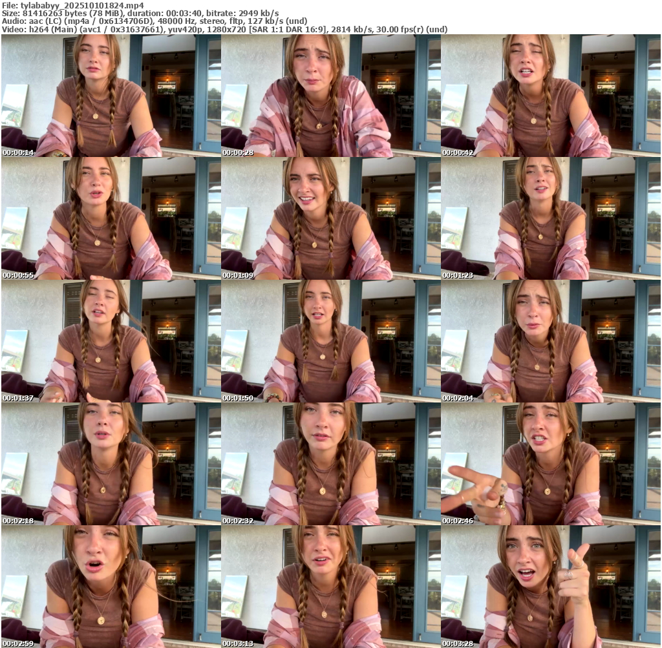Select the thumbnail frame stamped 00:01:50
Image resolution: width=662 pixels, height=648 pixels.
coord(330,341)
